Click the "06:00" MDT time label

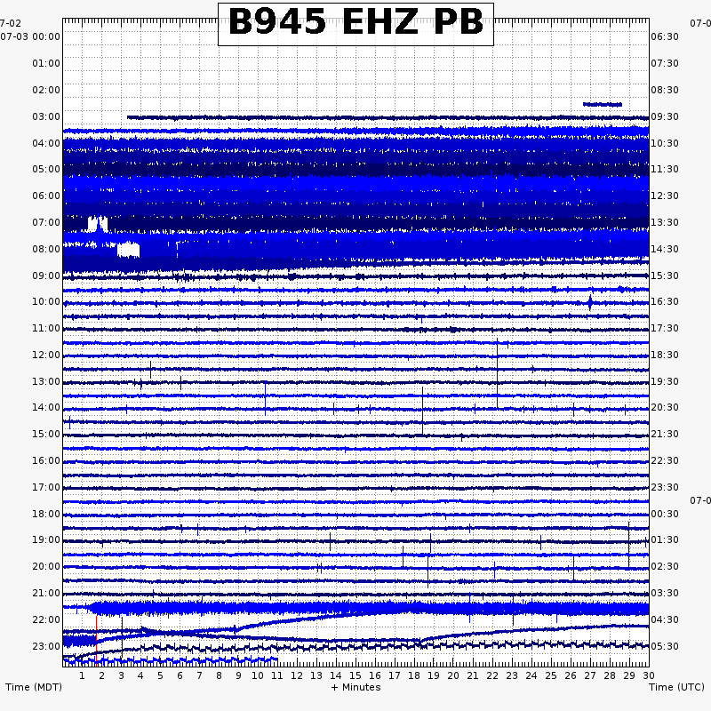(x=46, y=196)
